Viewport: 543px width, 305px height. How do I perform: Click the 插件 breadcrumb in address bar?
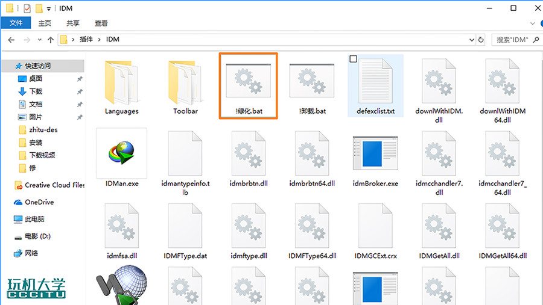86,40
